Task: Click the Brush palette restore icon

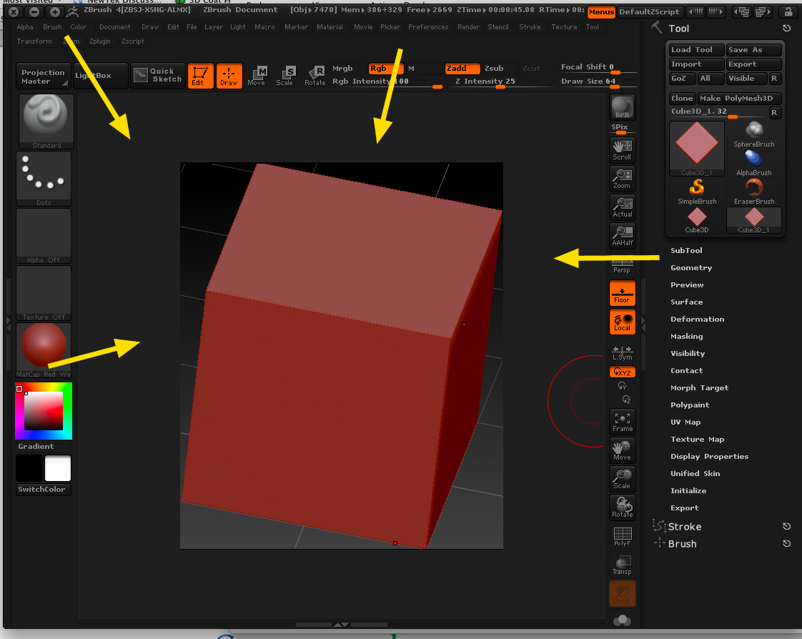Action: 787,543
